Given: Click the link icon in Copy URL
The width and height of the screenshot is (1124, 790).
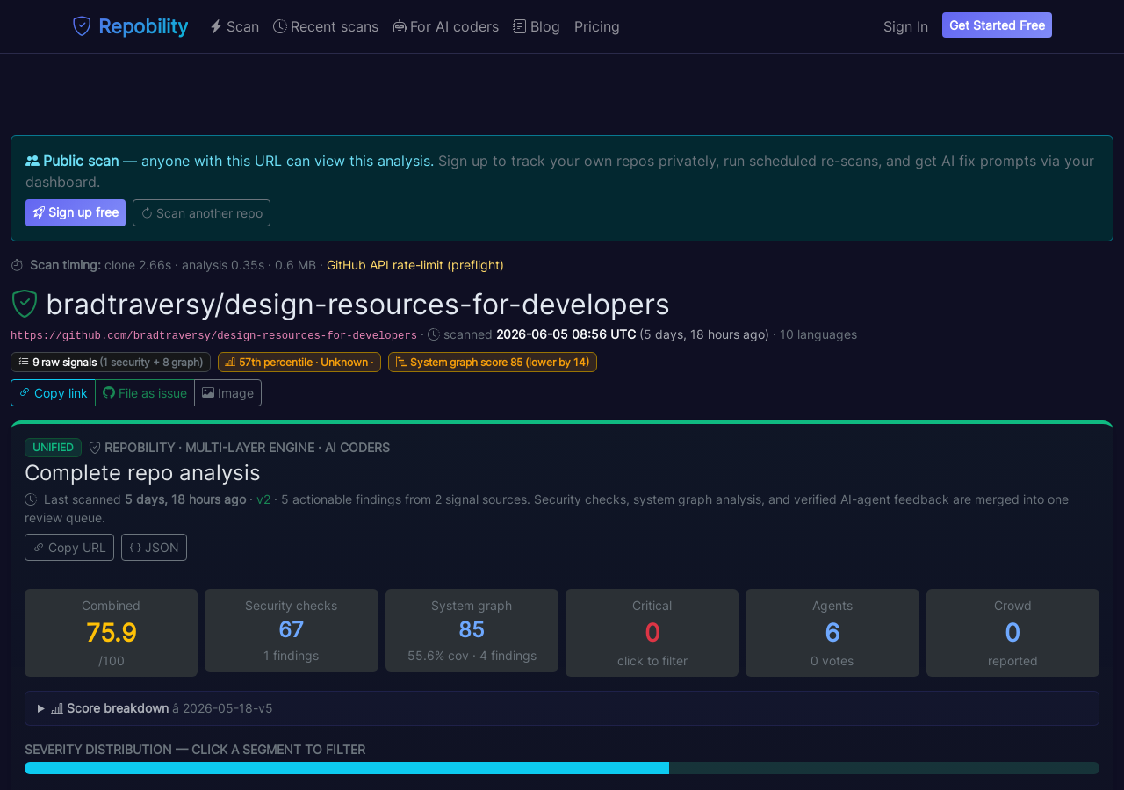Looking at the screenshot, I should point(39,547).
